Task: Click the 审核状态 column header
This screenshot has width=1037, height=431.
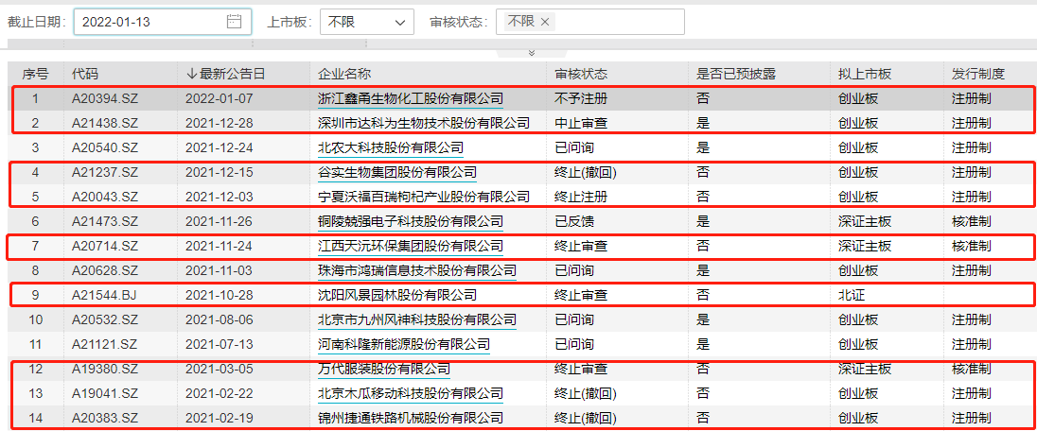Action: point(581,74)
